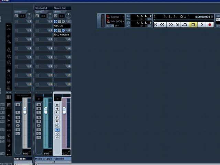Enable Write automation on Stereo In

click(x=18, y=121)
